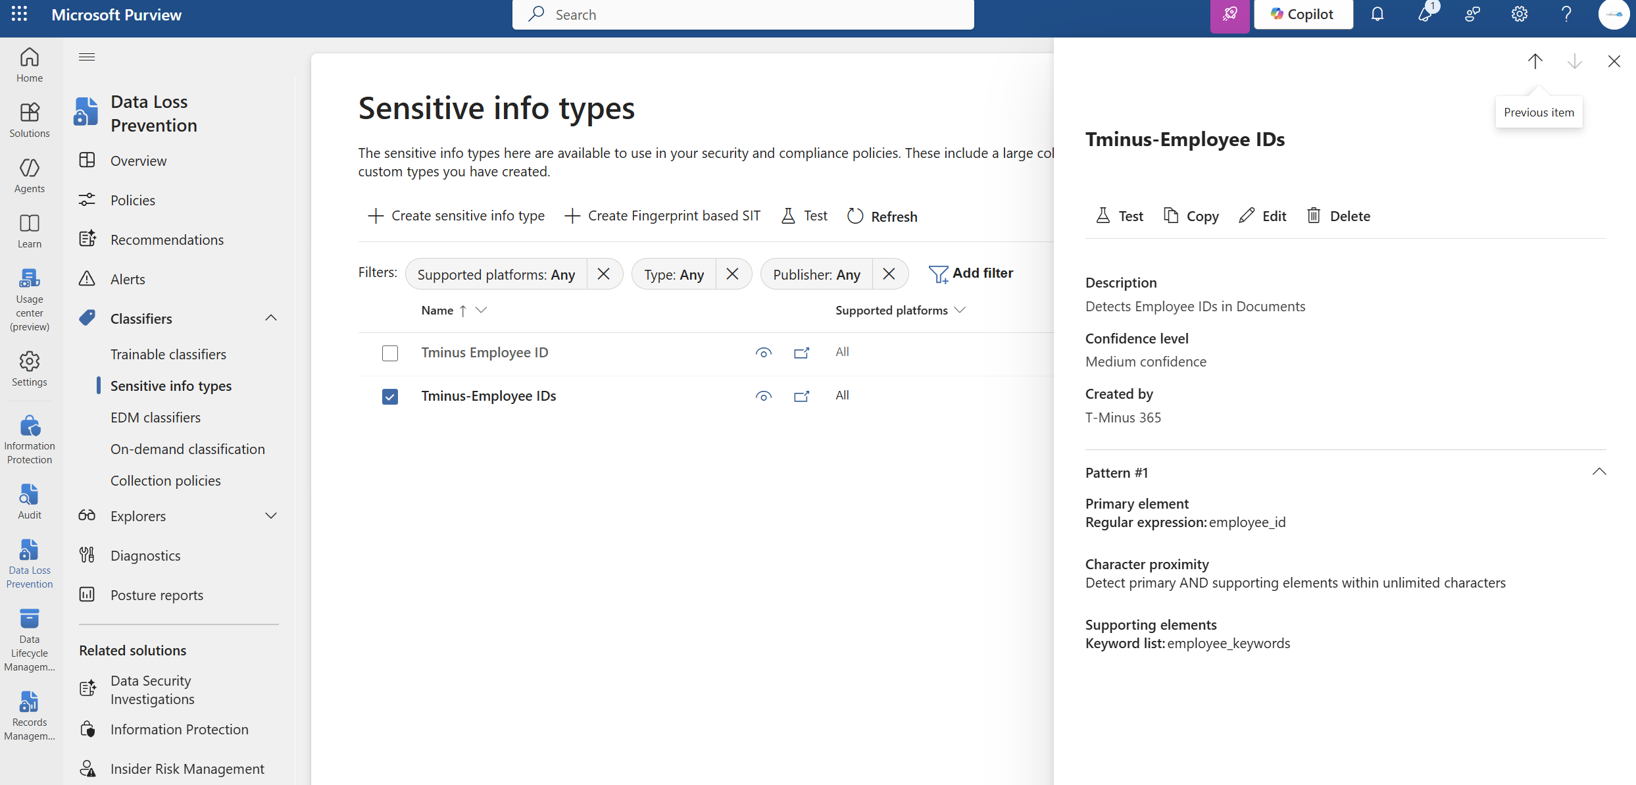
Task: Click Add filter button
Action: click(971, 273)
